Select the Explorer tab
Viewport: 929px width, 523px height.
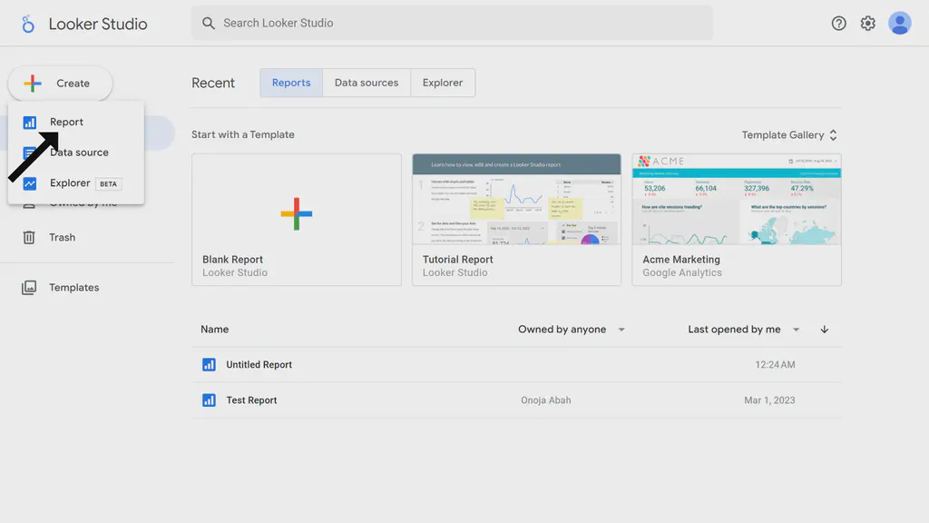[x=443, y=82]
